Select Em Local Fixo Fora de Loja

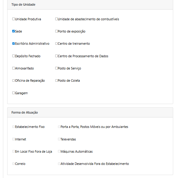(x=13, y=151)
